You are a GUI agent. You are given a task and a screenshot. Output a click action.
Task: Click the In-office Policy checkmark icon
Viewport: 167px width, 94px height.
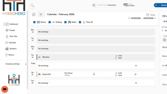point(94,5)
